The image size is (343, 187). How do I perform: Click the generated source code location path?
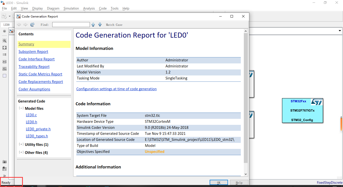click(190, 140)
